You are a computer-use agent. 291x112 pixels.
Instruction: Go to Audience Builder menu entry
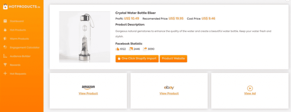20,56
